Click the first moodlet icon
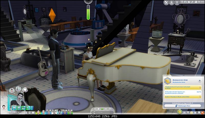The image size is (205, 118). (x=14, y=108)
